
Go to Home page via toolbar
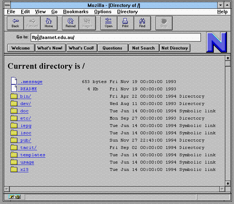[49, 23]
